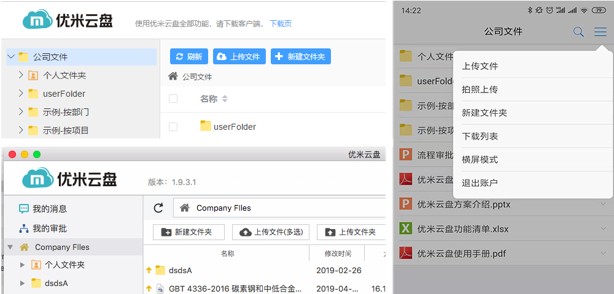Click the 优米云盘 logo in web header
The height and width of the screenshot is (294, 614).
point(68,20)
